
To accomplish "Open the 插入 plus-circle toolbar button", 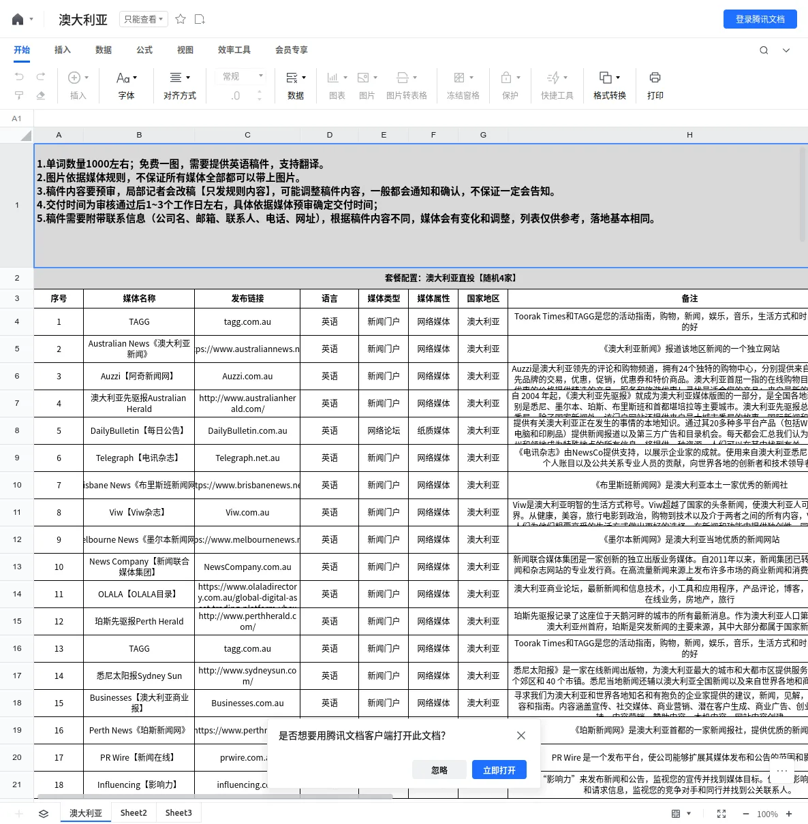I will pyautogui.click(x=78, y=85).
